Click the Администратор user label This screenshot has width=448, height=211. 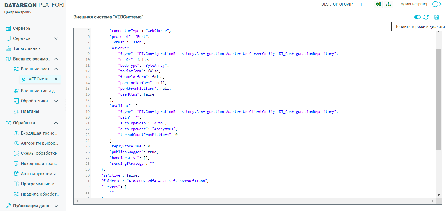pyautogui.click(x=414, y=4)
